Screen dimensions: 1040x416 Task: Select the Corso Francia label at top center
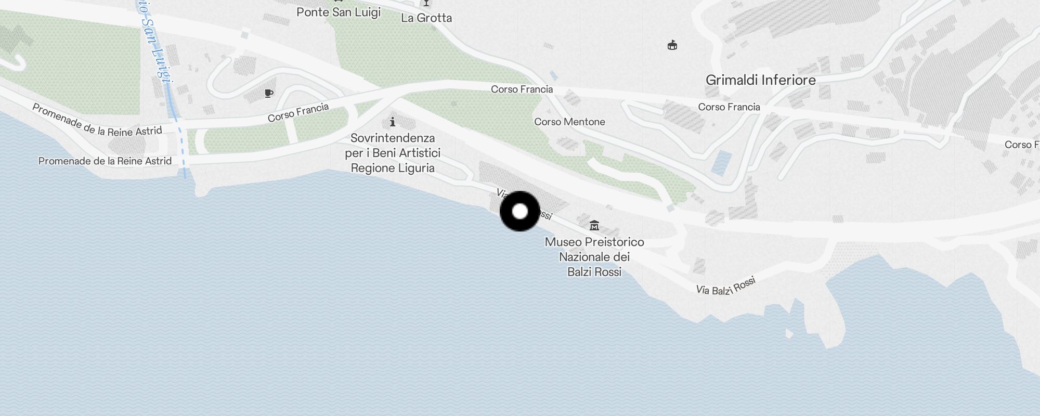click(x=522, y=89)
